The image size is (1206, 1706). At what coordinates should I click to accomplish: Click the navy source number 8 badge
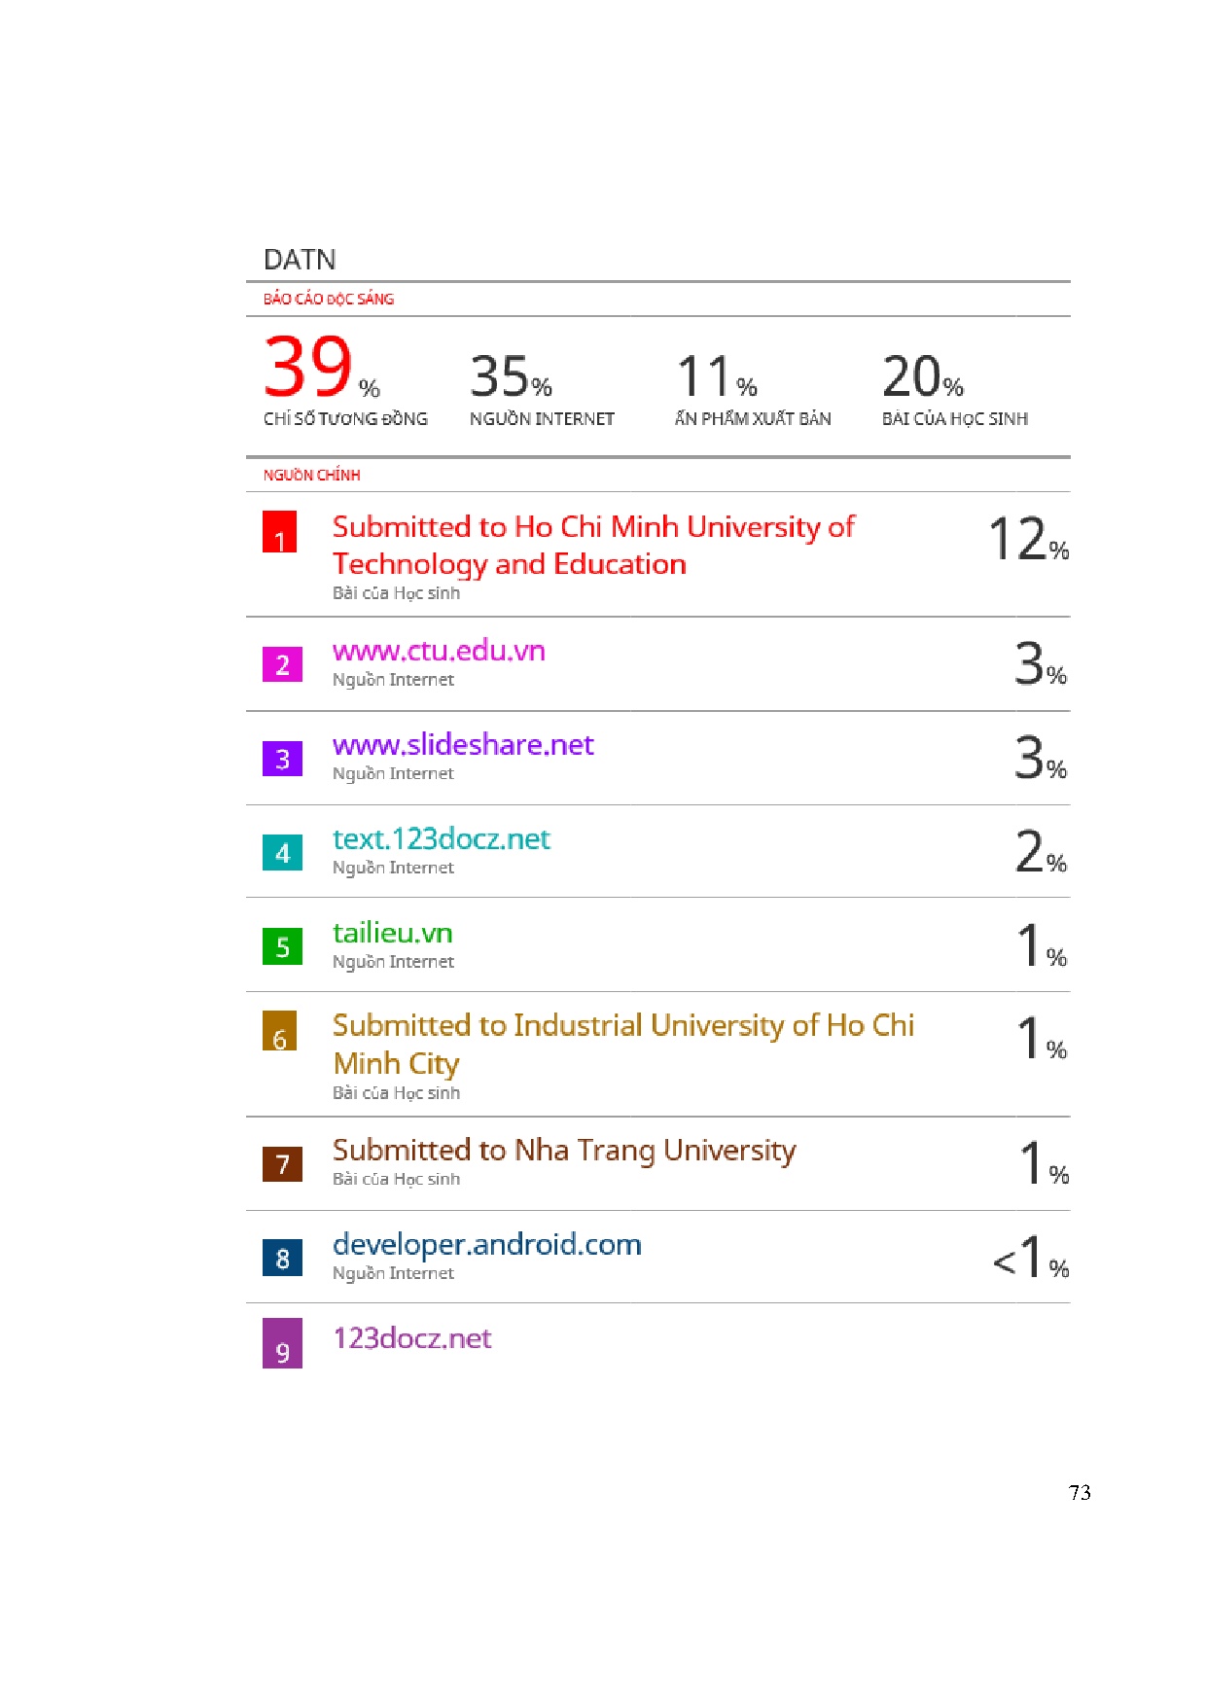(x=282, y=1258)
